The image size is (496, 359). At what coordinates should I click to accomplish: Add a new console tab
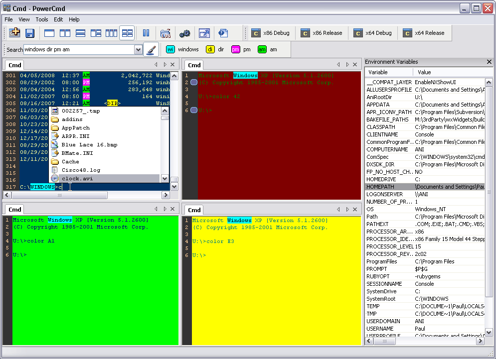pyautogui.click(x=14, y=33)
